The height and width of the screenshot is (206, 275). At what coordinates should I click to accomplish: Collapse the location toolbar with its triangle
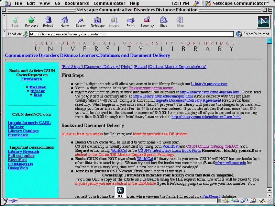(x=4, y=32)
